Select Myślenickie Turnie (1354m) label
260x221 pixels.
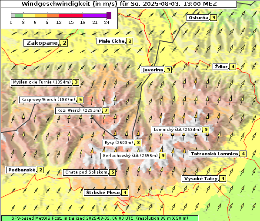(42, 82)
